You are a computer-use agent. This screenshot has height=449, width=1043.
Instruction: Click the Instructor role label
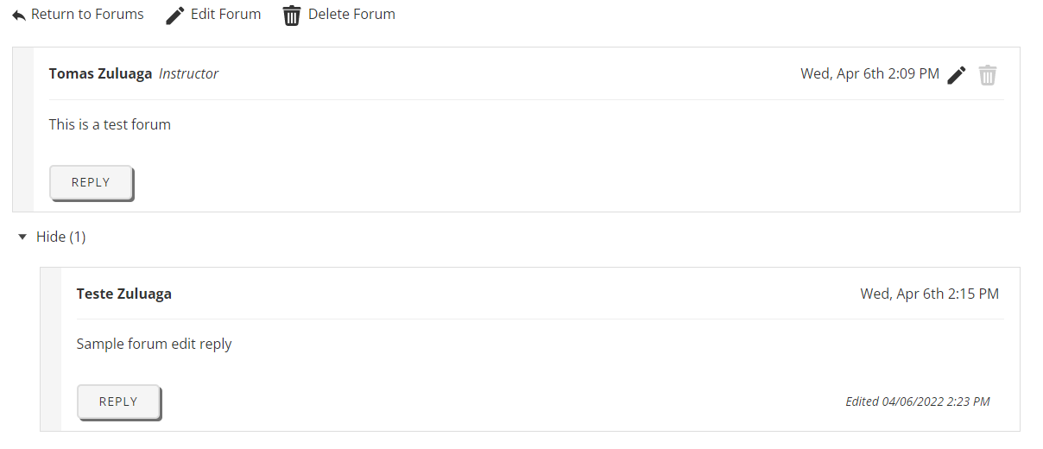188,74
